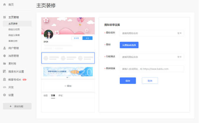Open 设置 section
This screenshot has width=199, height=123.
pos(11,95)
